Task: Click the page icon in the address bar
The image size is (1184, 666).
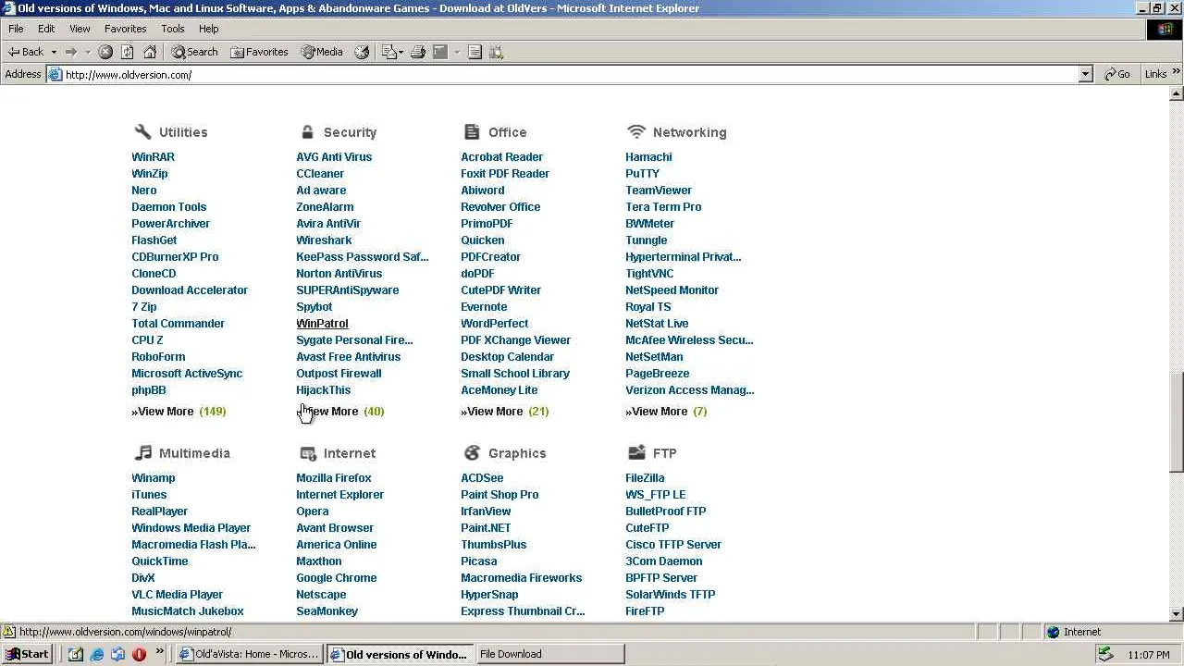Action: [55, 74]
